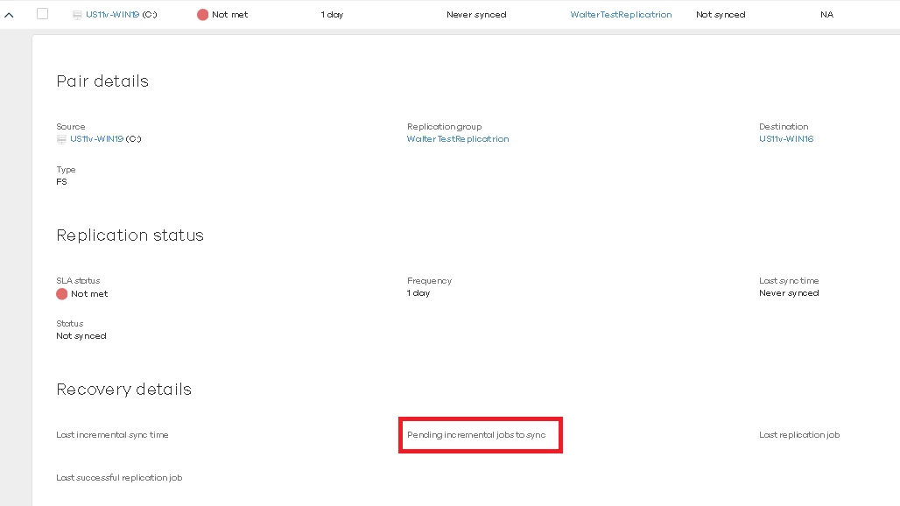Click 'Last incremental sync time' label
The image size is (900, 506).
pyautogui.click(x=112, y=435)
